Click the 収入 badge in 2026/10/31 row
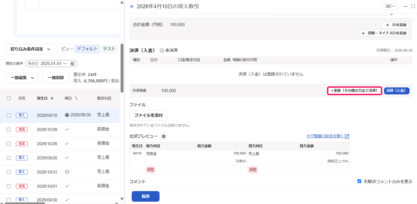The height and width of the screenshot is (204, 417). (22, 172)
